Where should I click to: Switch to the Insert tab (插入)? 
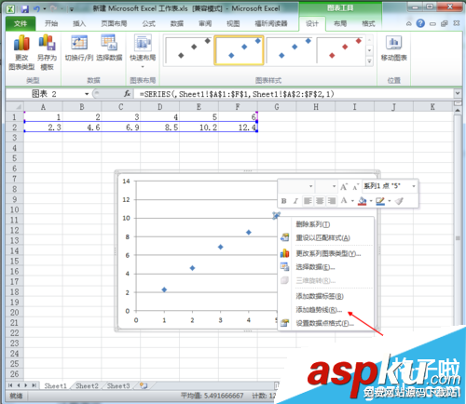[x=79, y=23]
